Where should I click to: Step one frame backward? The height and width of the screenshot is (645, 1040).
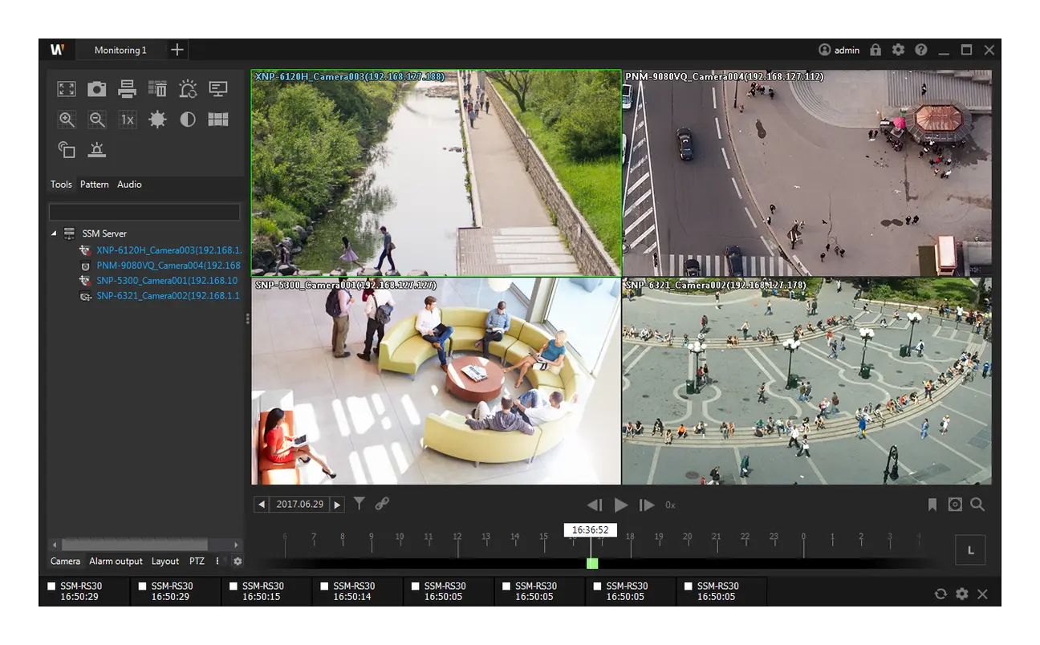tap(594, 505)
